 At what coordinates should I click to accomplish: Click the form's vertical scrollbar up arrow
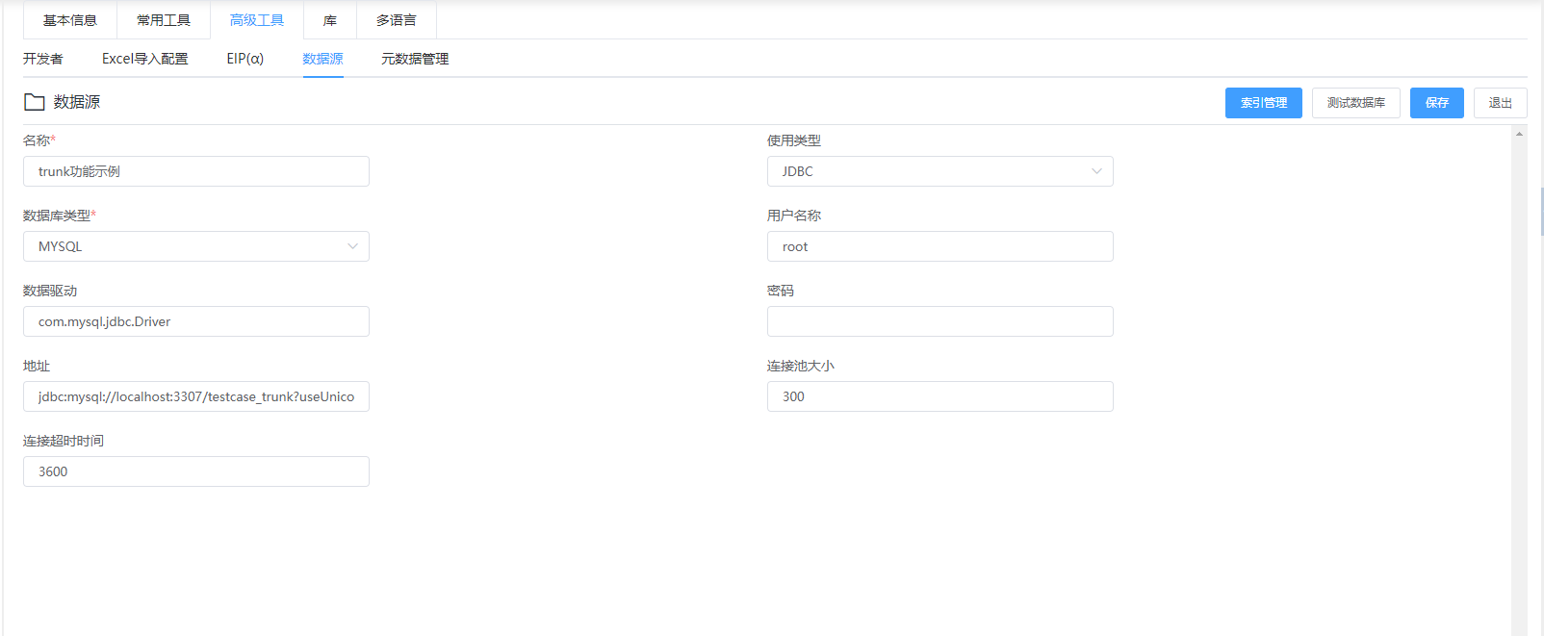tap(1519, 134)
